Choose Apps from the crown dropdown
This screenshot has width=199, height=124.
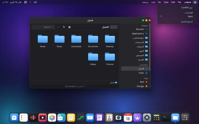click(x=177, y=16)
